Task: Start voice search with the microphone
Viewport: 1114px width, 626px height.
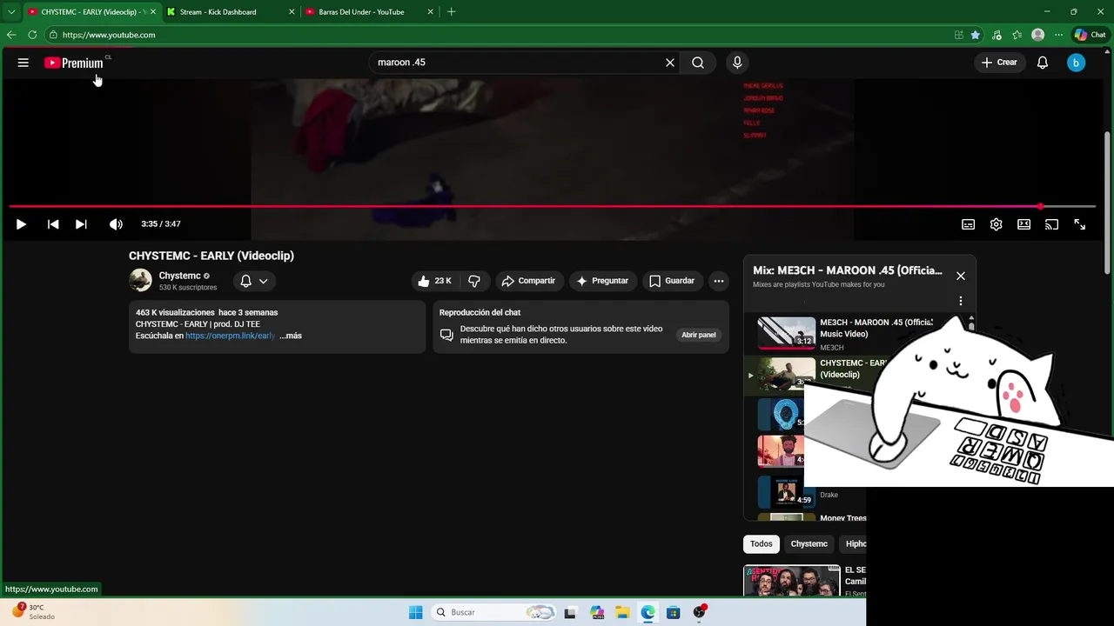Action: [x=737, y=63]
